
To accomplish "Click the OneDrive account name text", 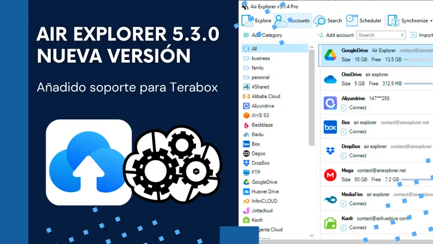I will 352,75.
